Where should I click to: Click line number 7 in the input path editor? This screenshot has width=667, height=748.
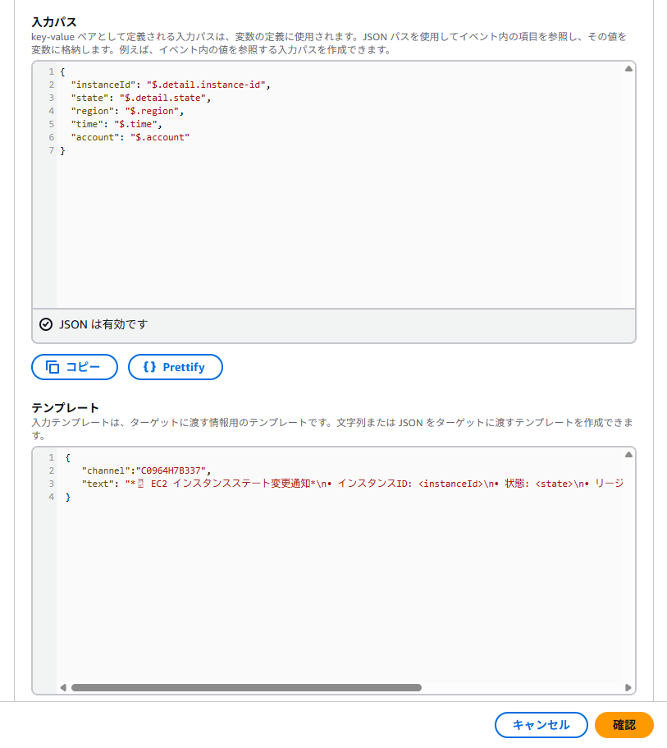tap(52, 150)
